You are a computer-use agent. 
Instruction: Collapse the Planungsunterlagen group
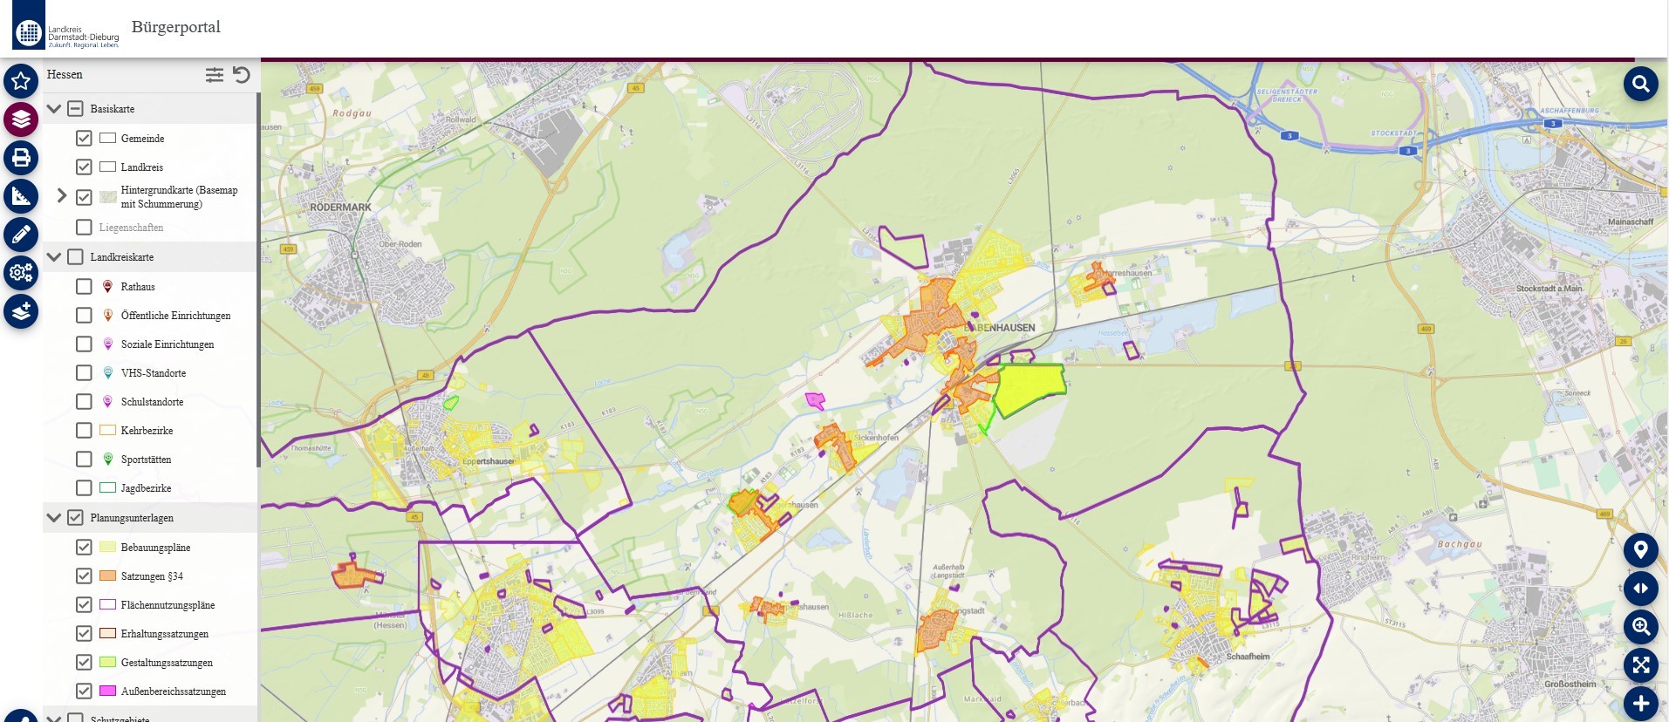(x=54, y=518)
